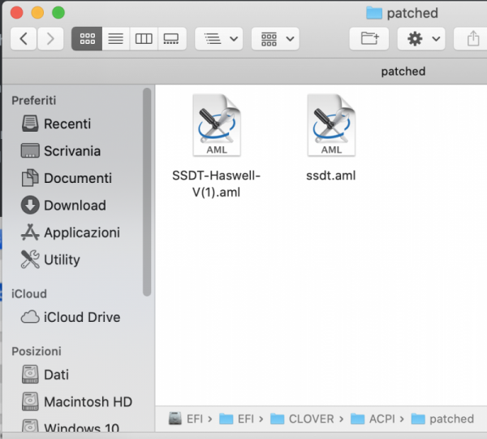This screenshot has width=487, height=439.
Task: Open iCloud Drive in sidebar
Action: coord(81,317)
